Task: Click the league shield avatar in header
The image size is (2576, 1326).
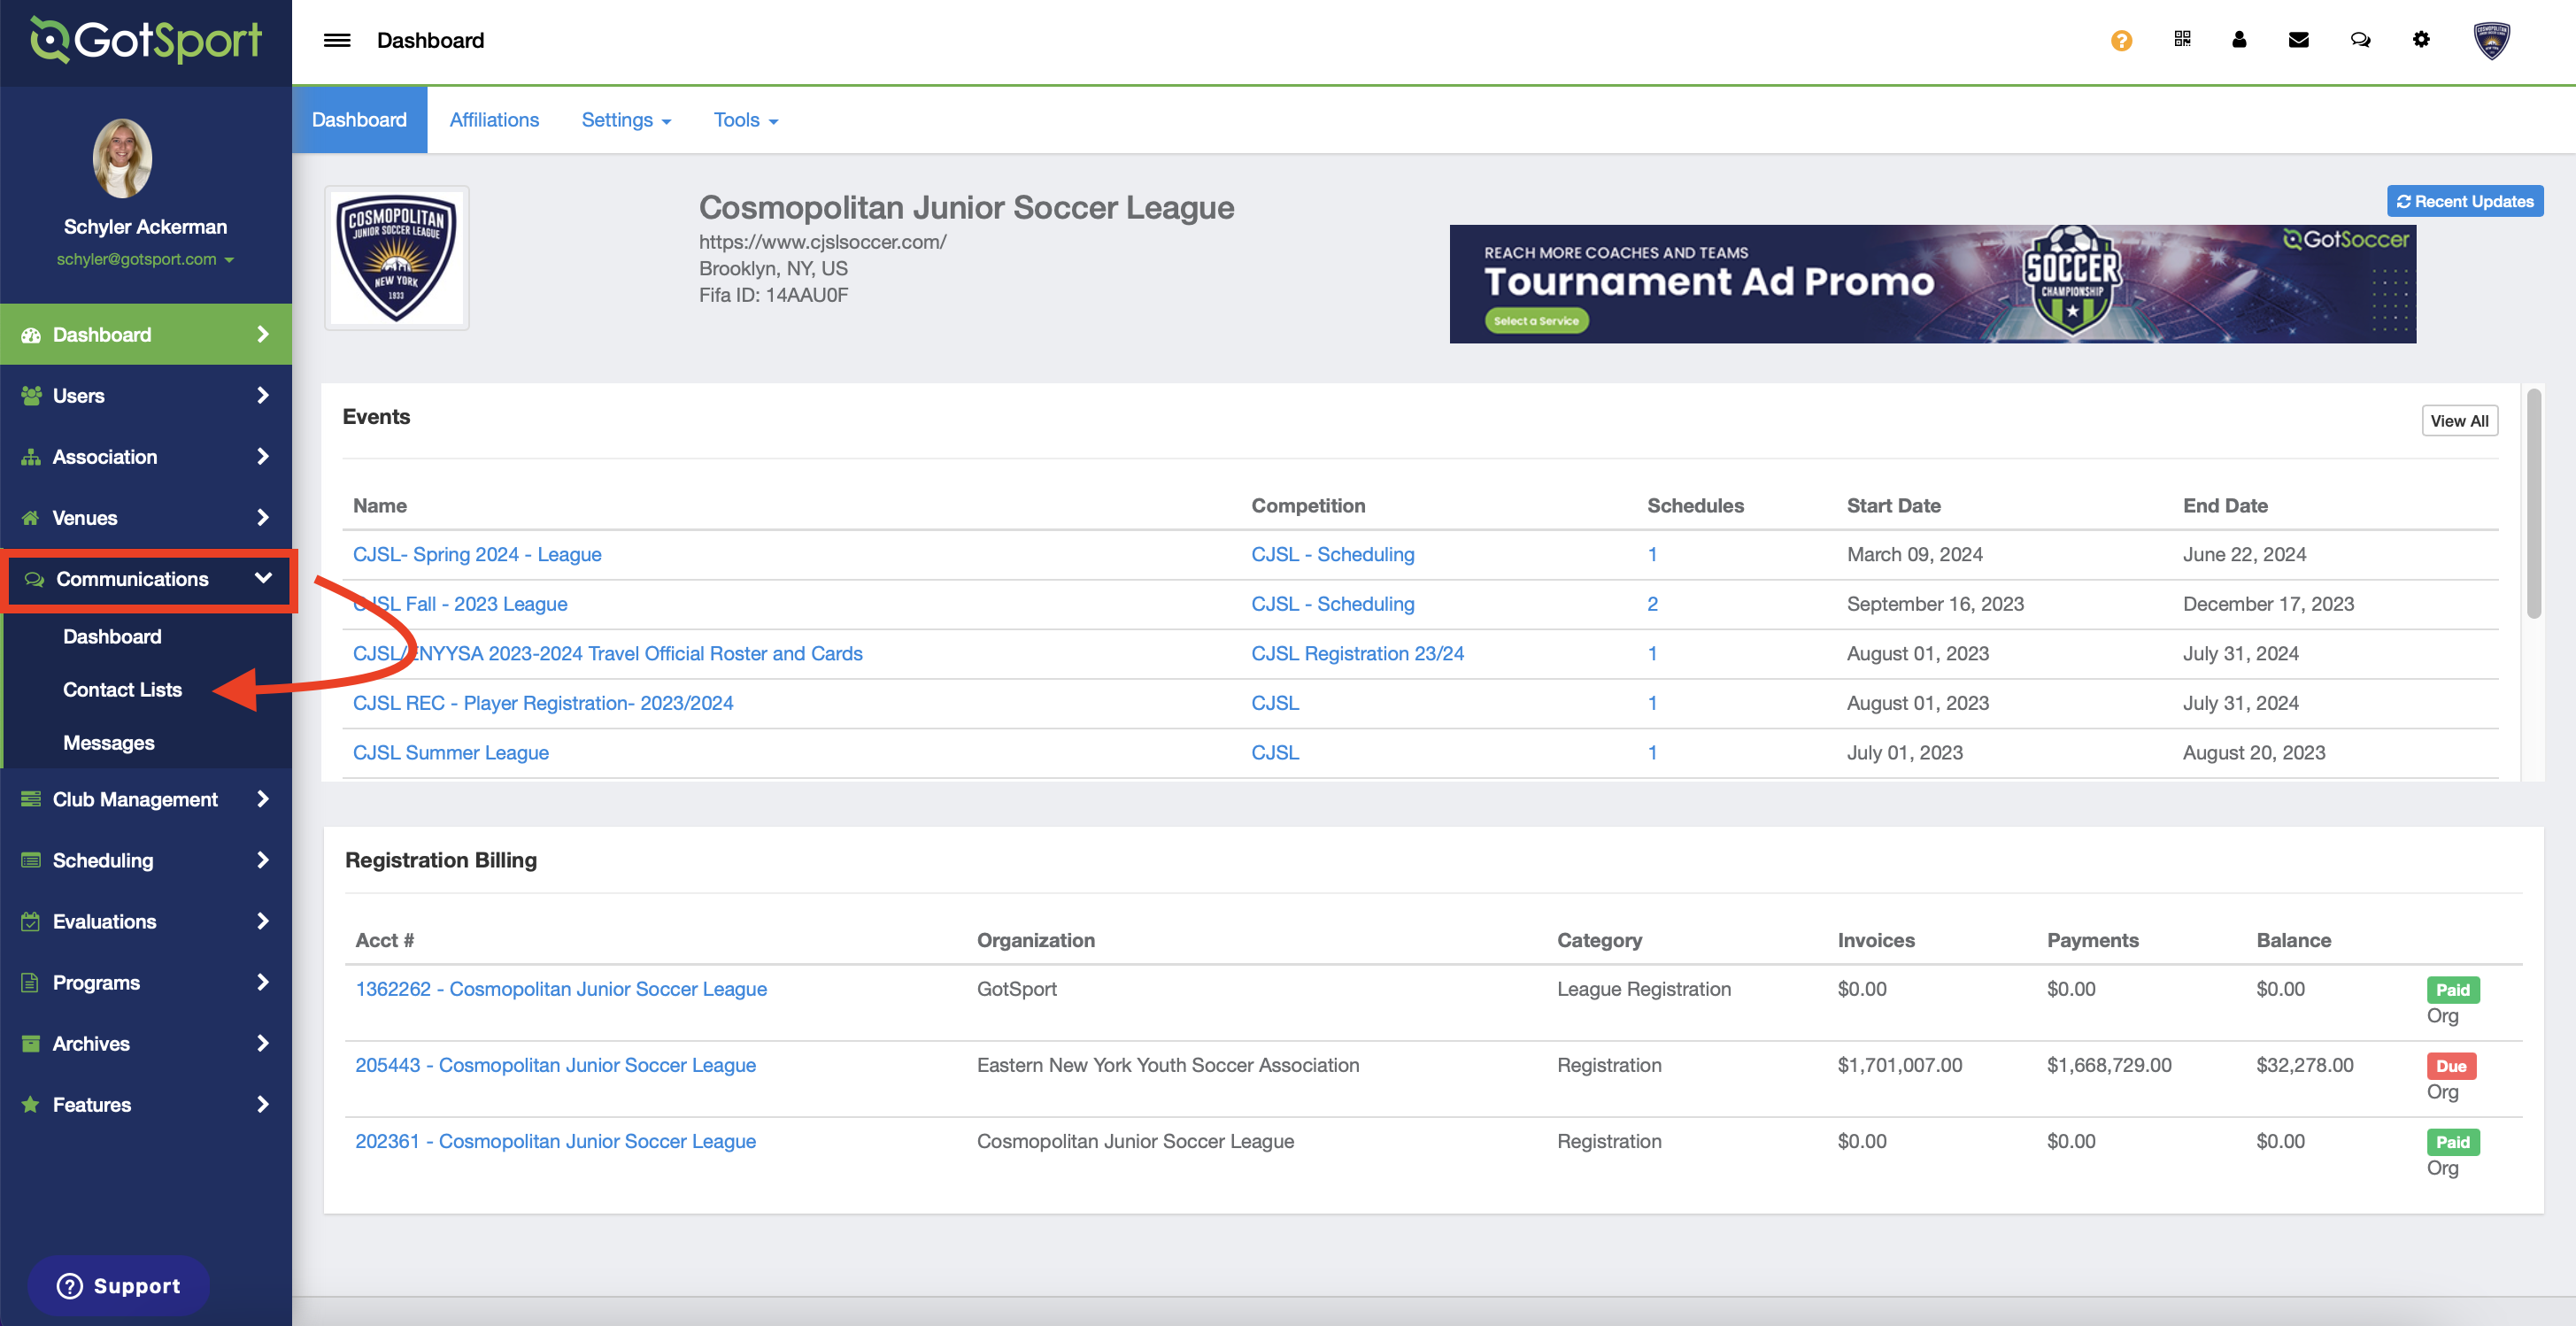Action: click(2491, 41)
